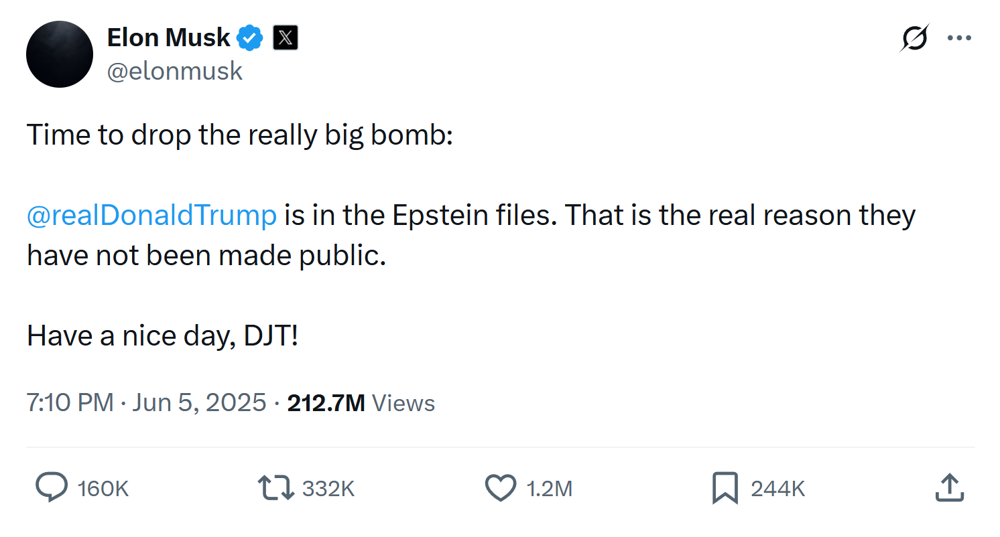View post analytics via the 212.7M Views link
The height and width of the screenshot is (537, 1000).
pyautogui.click(x=361, y=402)
